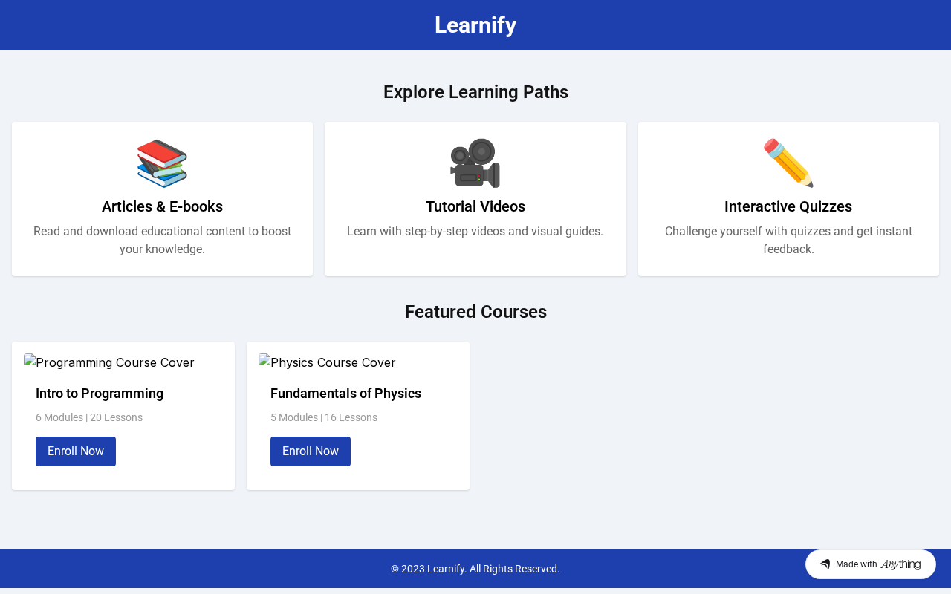
Task: Enroll in Intro to Programming course
Action: coord(76,451)
